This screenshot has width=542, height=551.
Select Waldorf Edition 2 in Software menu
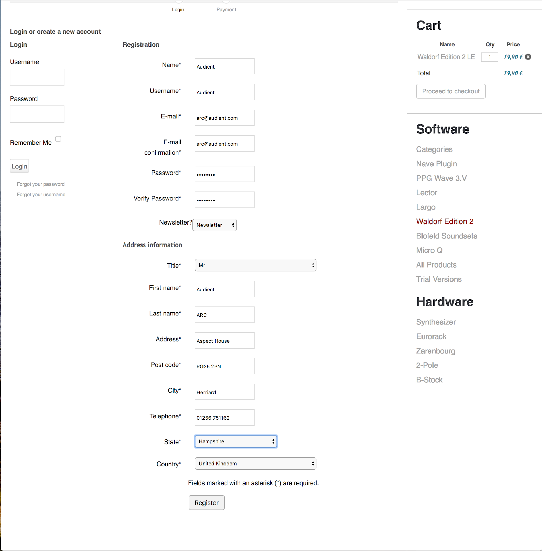[x=445, y=221]
